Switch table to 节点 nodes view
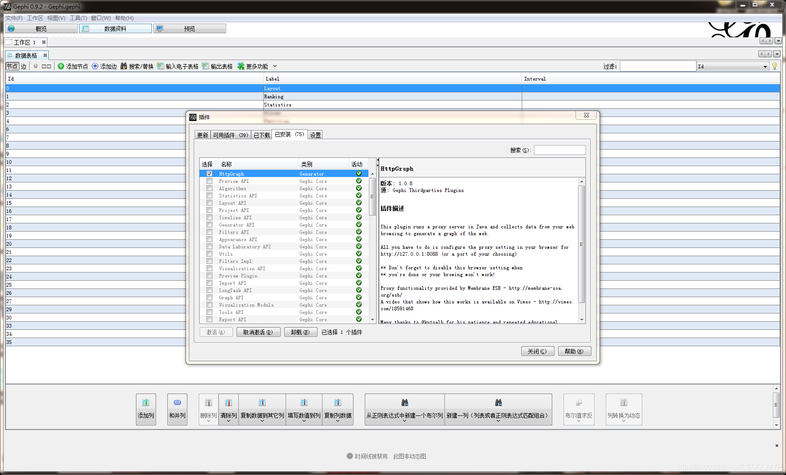Image resolution: width=786 pixels, height=475 pixels. point(12,66)
